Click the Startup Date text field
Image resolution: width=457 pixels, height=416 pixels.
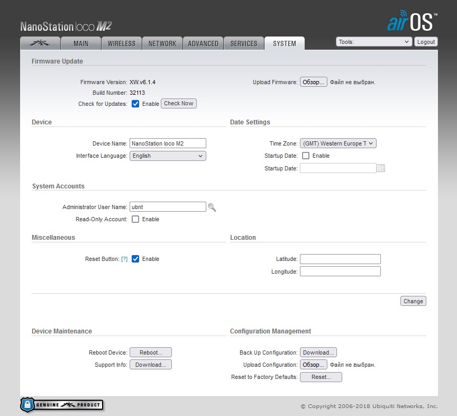(338, 168)
